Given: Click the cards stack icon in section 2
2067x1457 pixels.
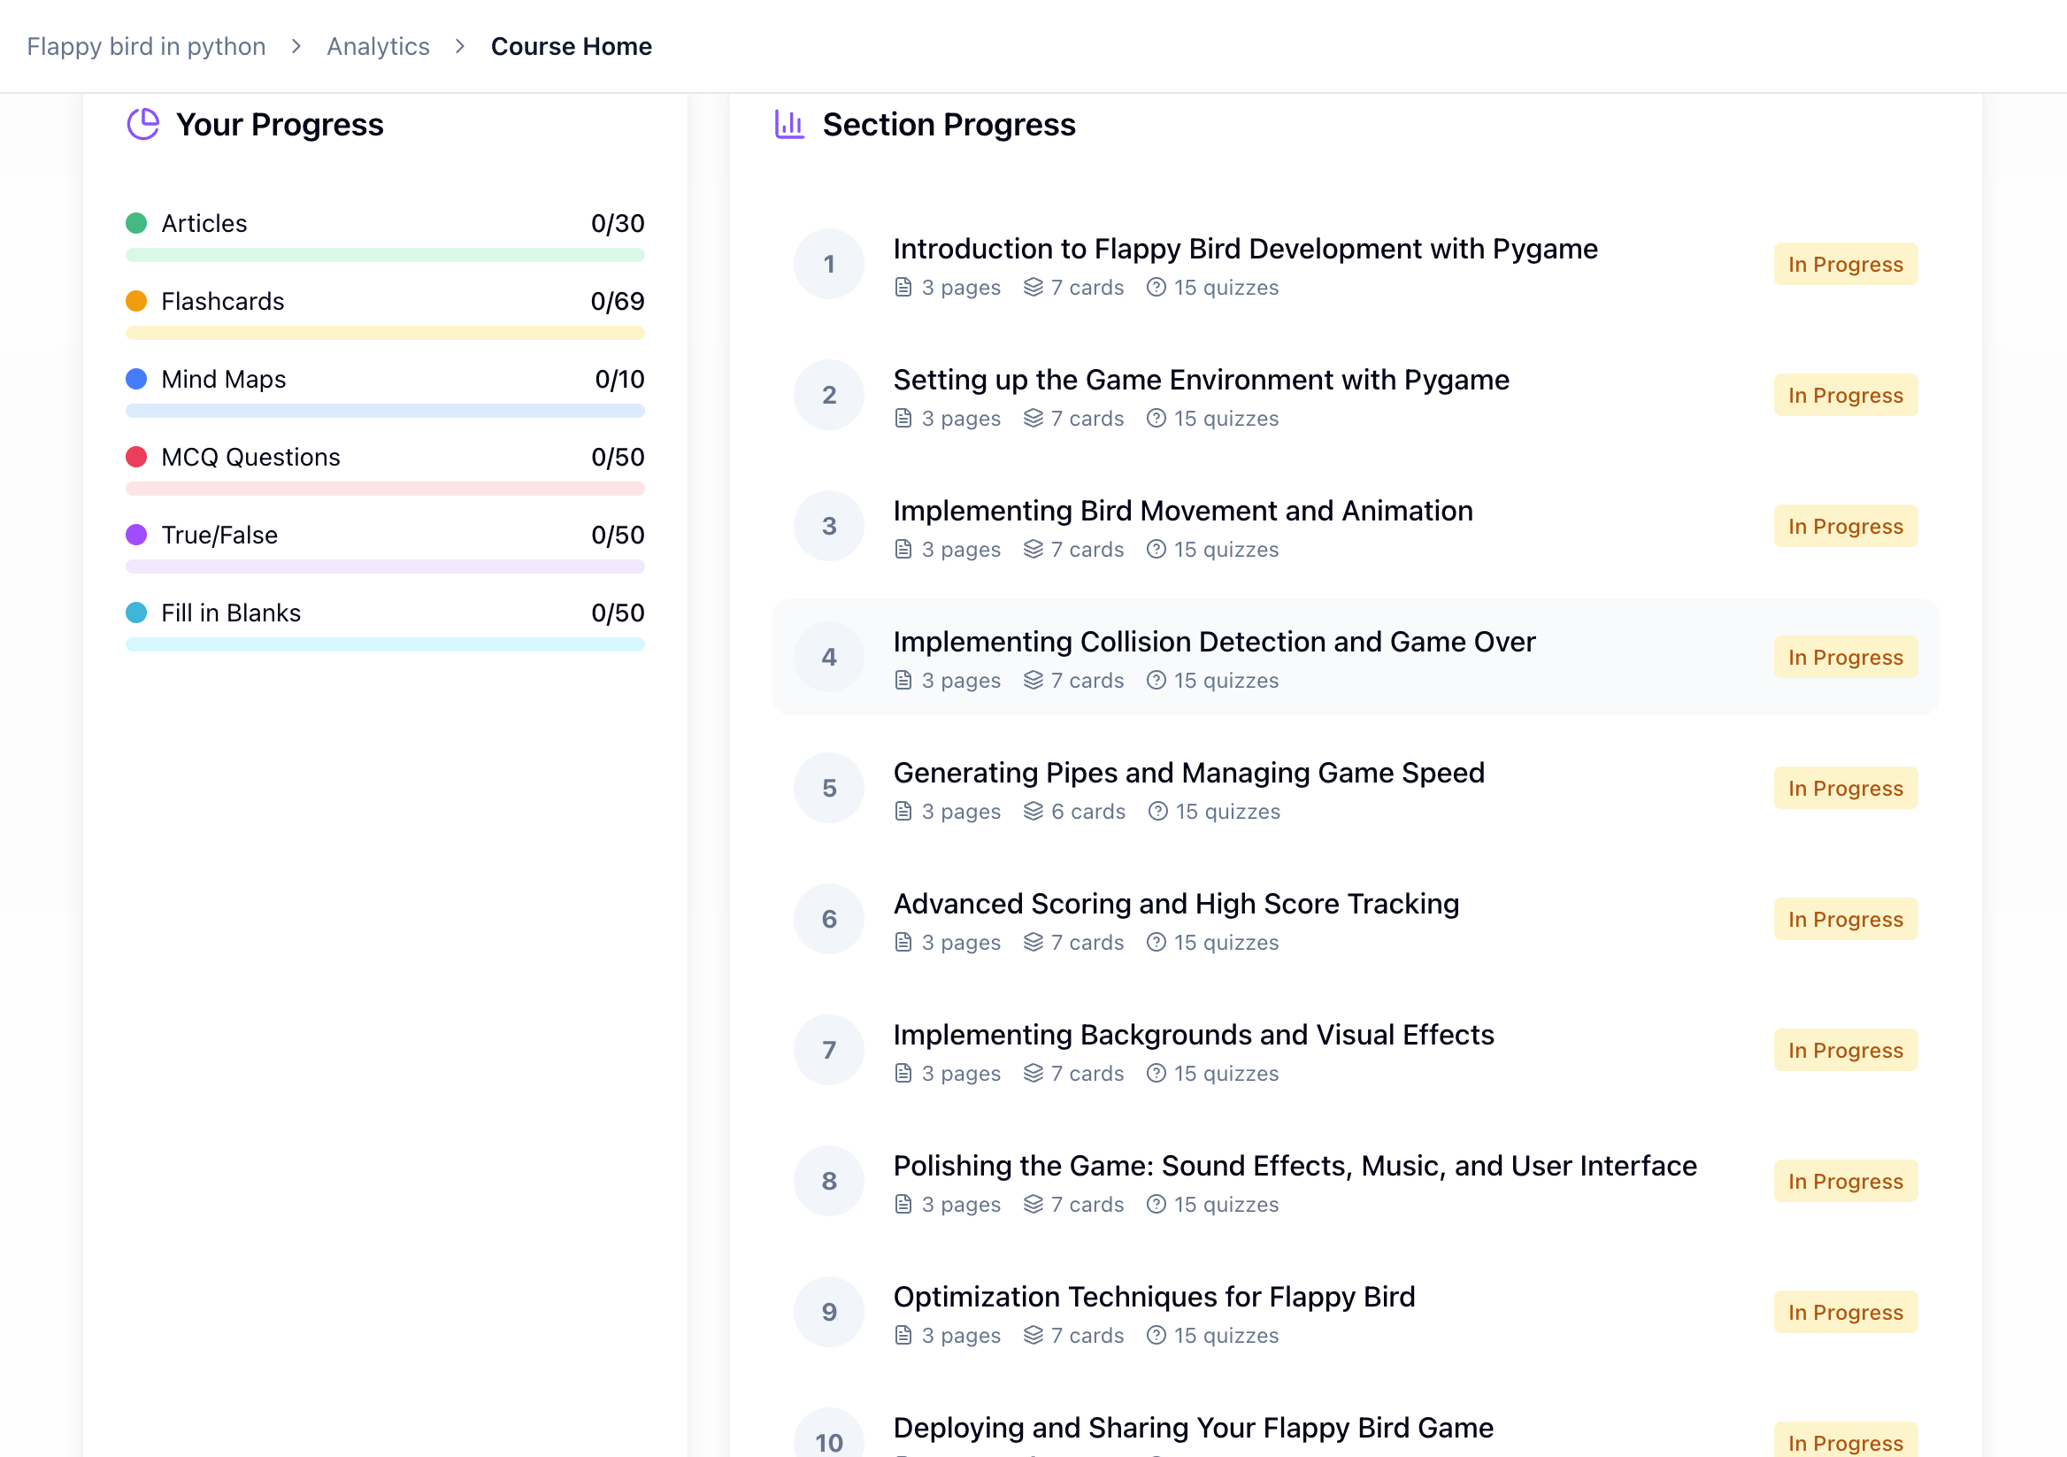Looking at the screenshot, I should tap(1033, 418).
